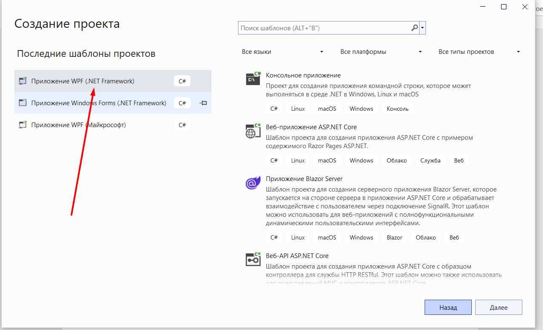Open the Все типы проектов dropdown

pyautogui.click(x=479, y=52)
